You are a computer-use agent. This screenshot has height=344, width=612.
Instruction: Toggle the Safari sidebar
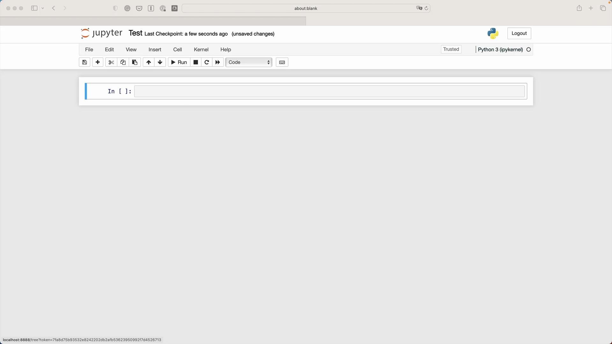pos(34,8)
